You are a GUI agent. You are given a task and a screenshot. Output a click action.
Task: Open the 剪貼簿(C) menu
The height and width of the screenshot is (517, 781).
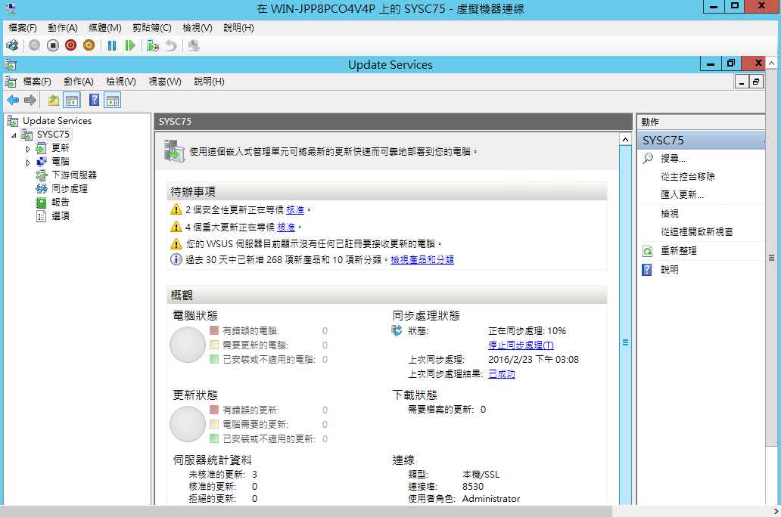152,28
